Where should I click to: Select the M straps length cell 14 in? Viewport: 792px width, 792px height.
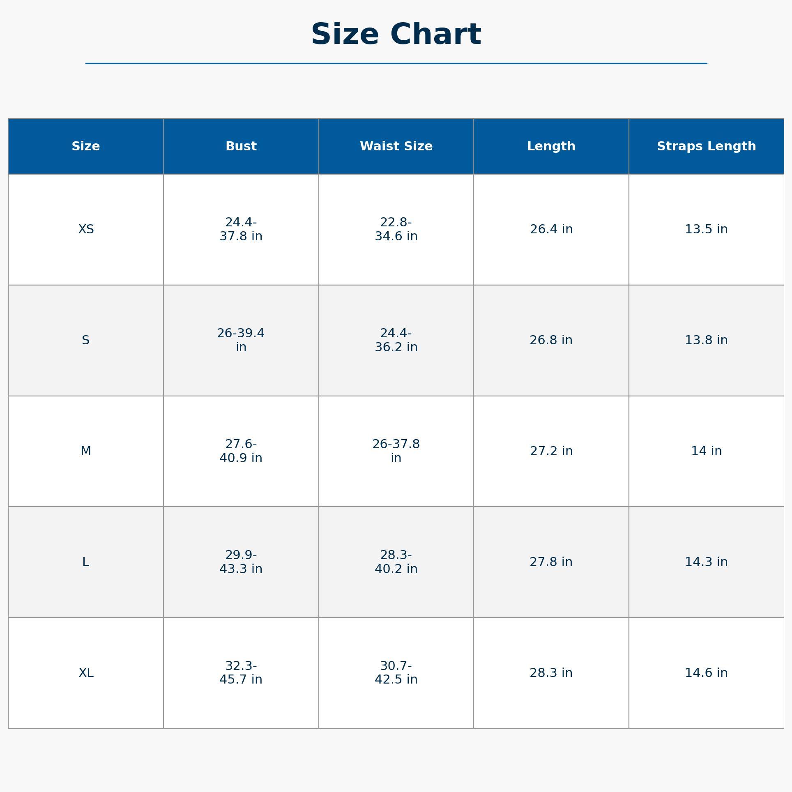click(706, 451)
